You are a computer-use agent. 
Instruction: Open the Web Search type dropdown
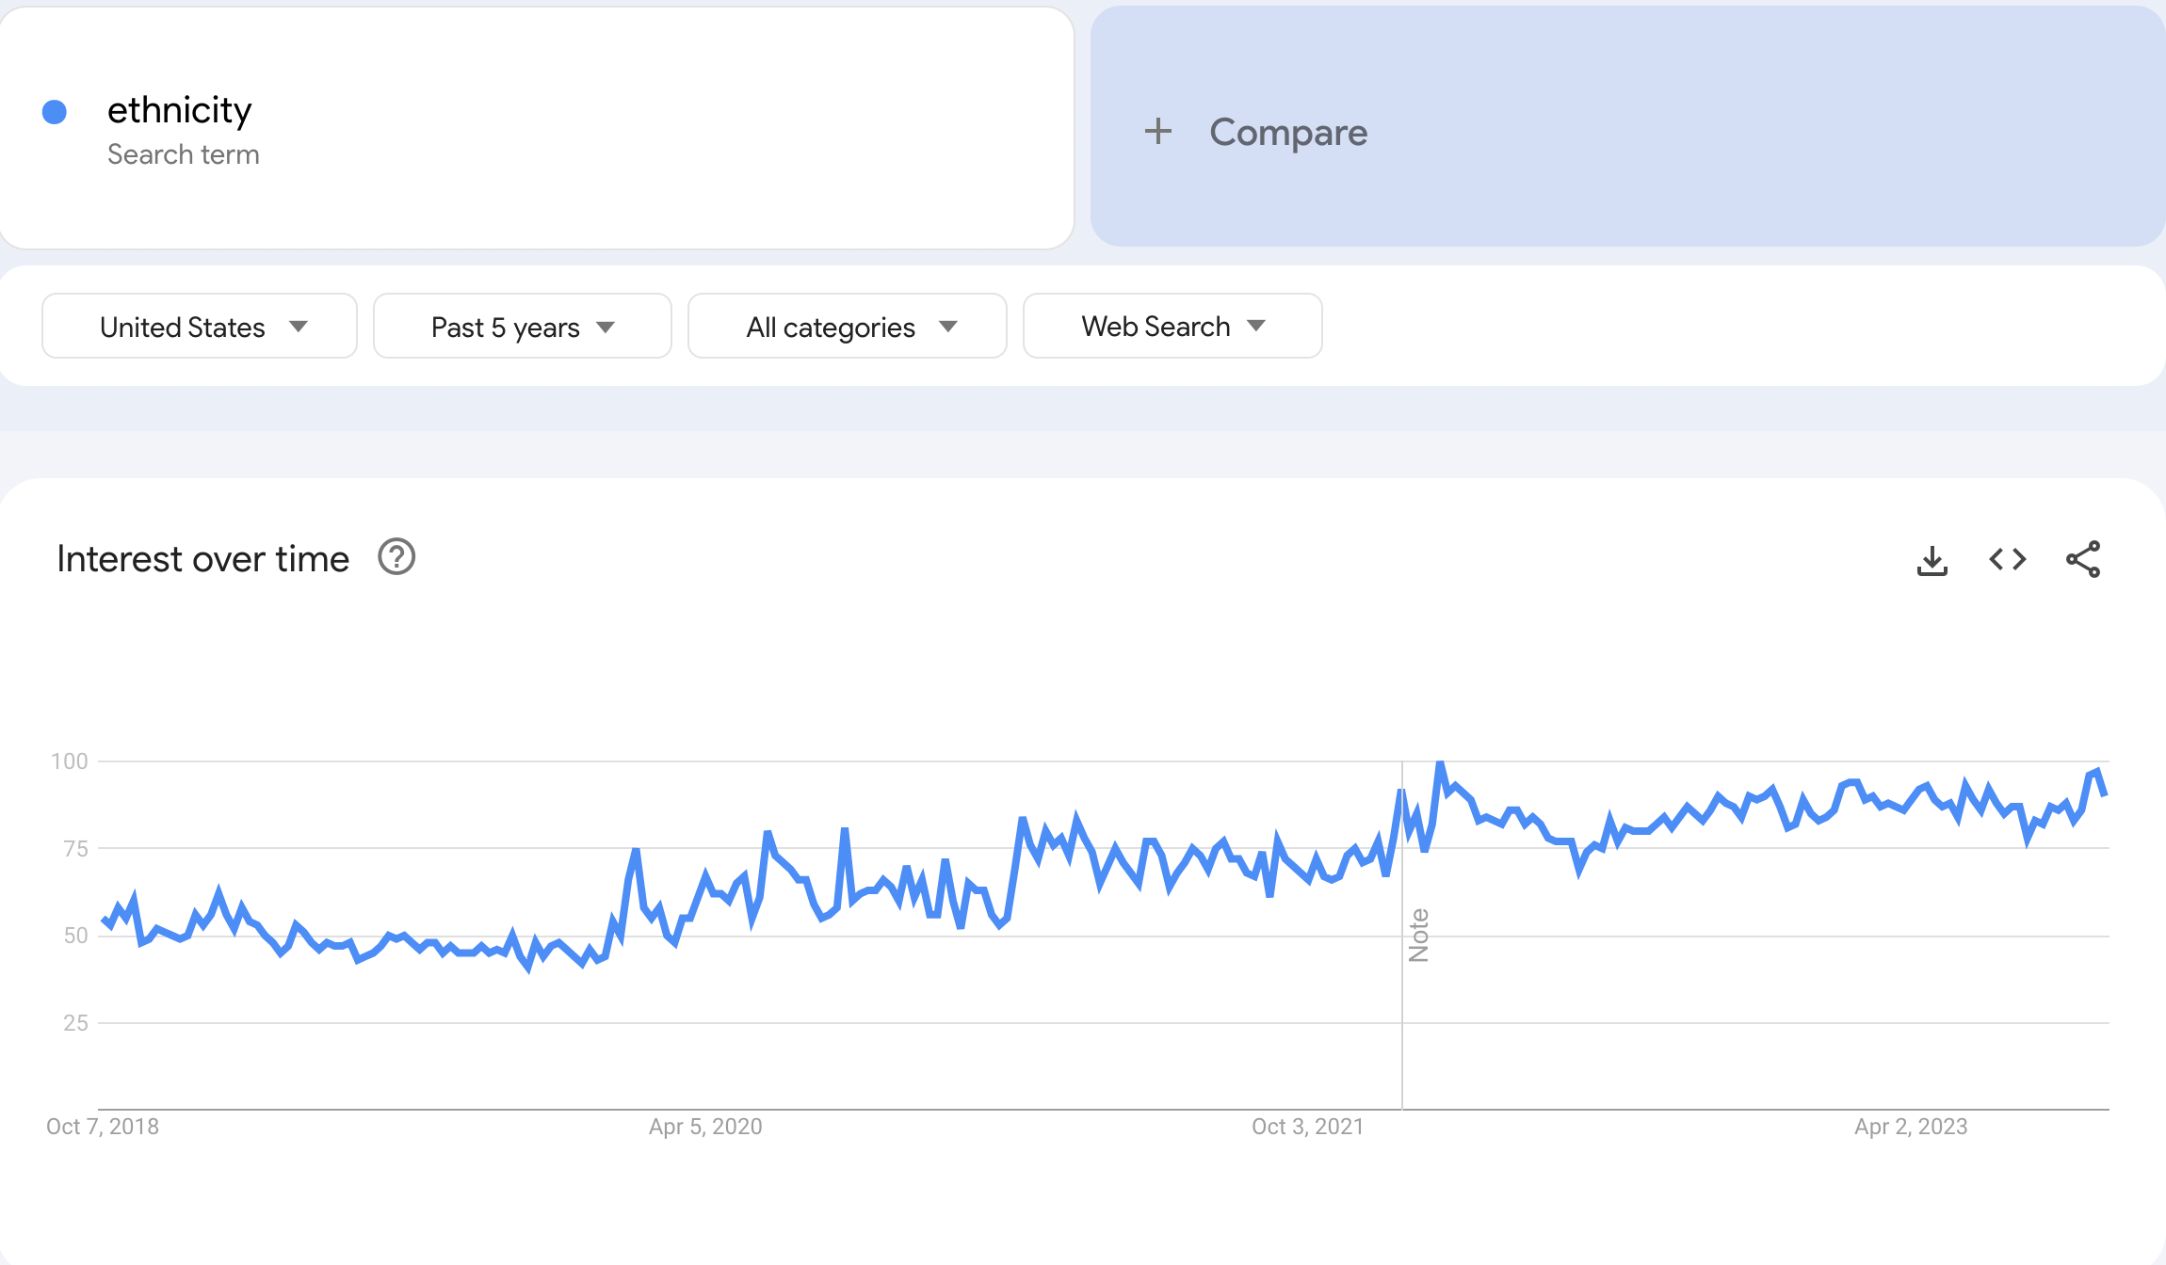pyautogui.click(x=1172, y=327)
